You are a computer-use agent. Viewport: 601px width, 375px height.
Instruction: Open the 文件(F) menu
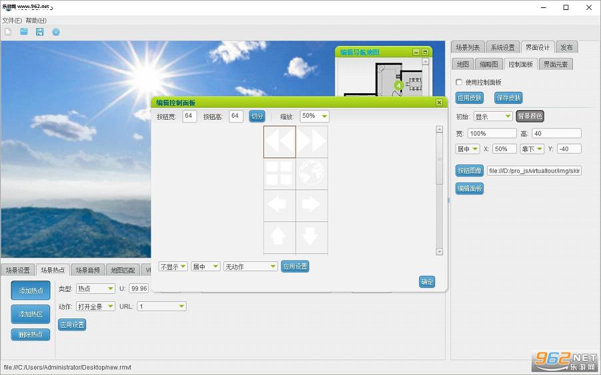pos(12,21)
